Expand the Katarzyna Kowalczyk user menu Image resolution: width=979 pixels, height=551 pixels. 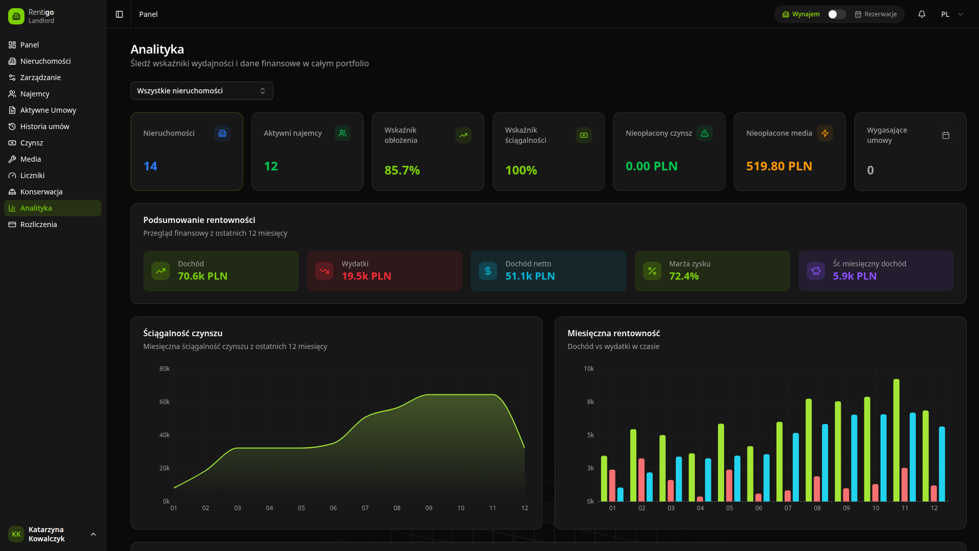tap(51, 534)
